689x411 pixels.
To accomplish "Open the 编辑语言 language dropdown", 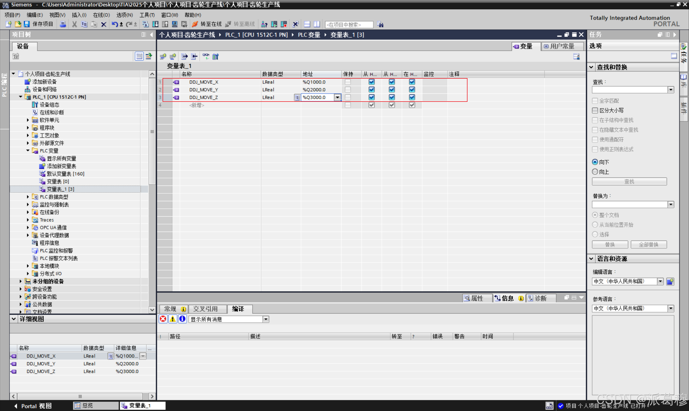I will (x=660, y=281).
